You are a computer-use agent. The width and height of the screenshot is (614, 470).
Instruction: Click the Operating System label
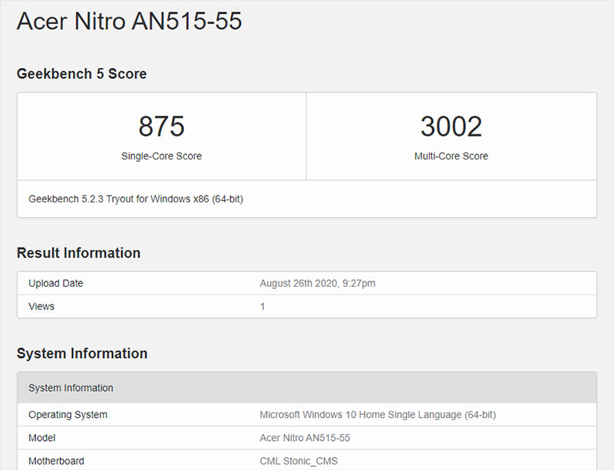click(68, 415)
